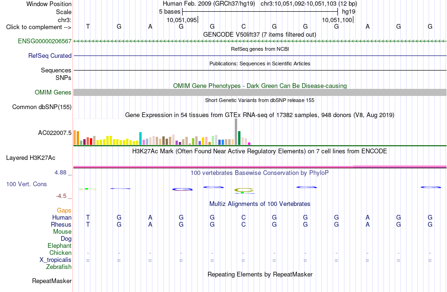Click the C base in the Rhesus alignment row

tap(243, 224)
